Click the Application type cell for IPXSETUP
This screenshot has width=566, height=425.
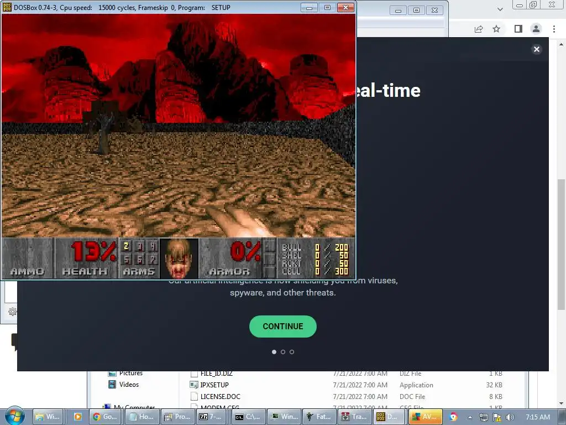pyautogui.click(x=416, y=385)
